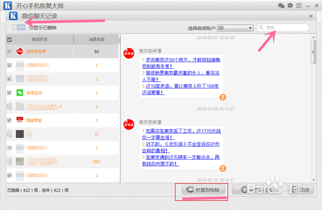Minimize the 开心手机恢复大师 window

[x=308, y=6]
